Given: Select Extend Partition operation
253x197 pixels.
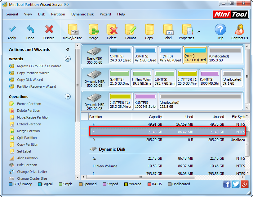Looking at the screenshot, I should [29, 124].
